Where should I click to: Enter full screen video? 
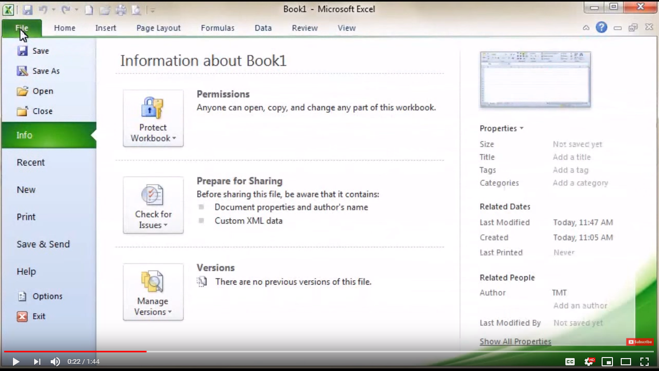coord(645,362)
